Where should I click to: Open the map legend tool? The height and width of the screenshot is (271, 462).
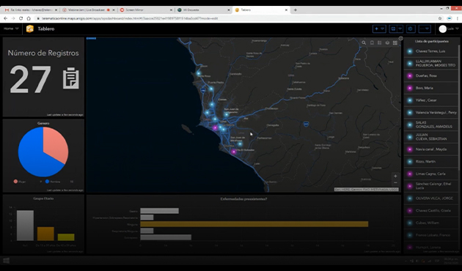(380, 42)
